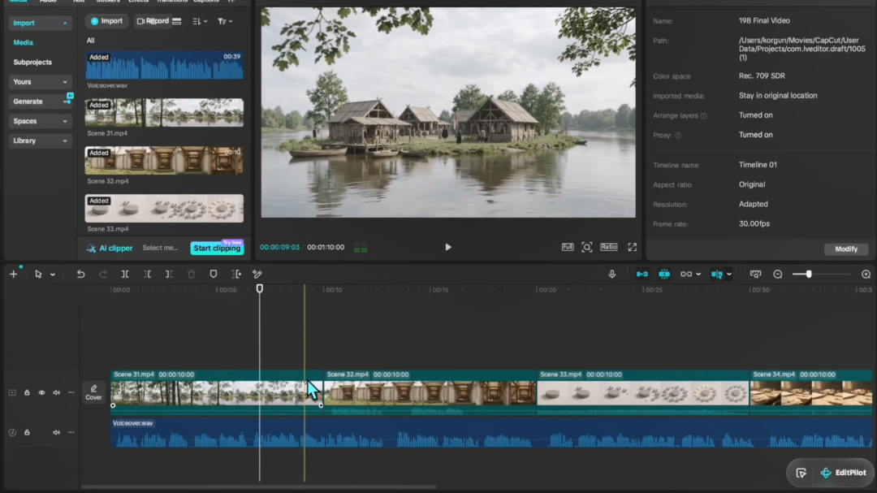Click the Modify button
The image size is (877, 493).
coord(845,249)
